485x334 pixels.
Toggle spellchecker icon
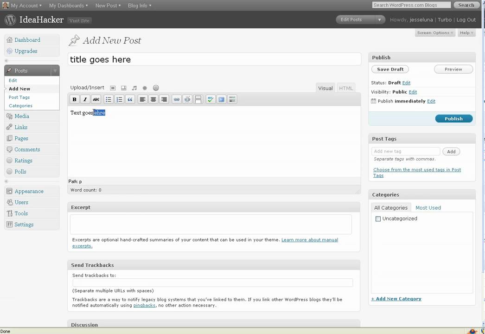point(211,99)
